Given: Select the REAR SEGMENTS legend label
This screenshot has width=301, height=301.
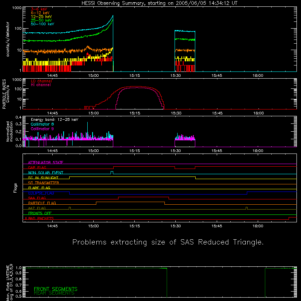Looking at the screenshot, I should 54,293.
